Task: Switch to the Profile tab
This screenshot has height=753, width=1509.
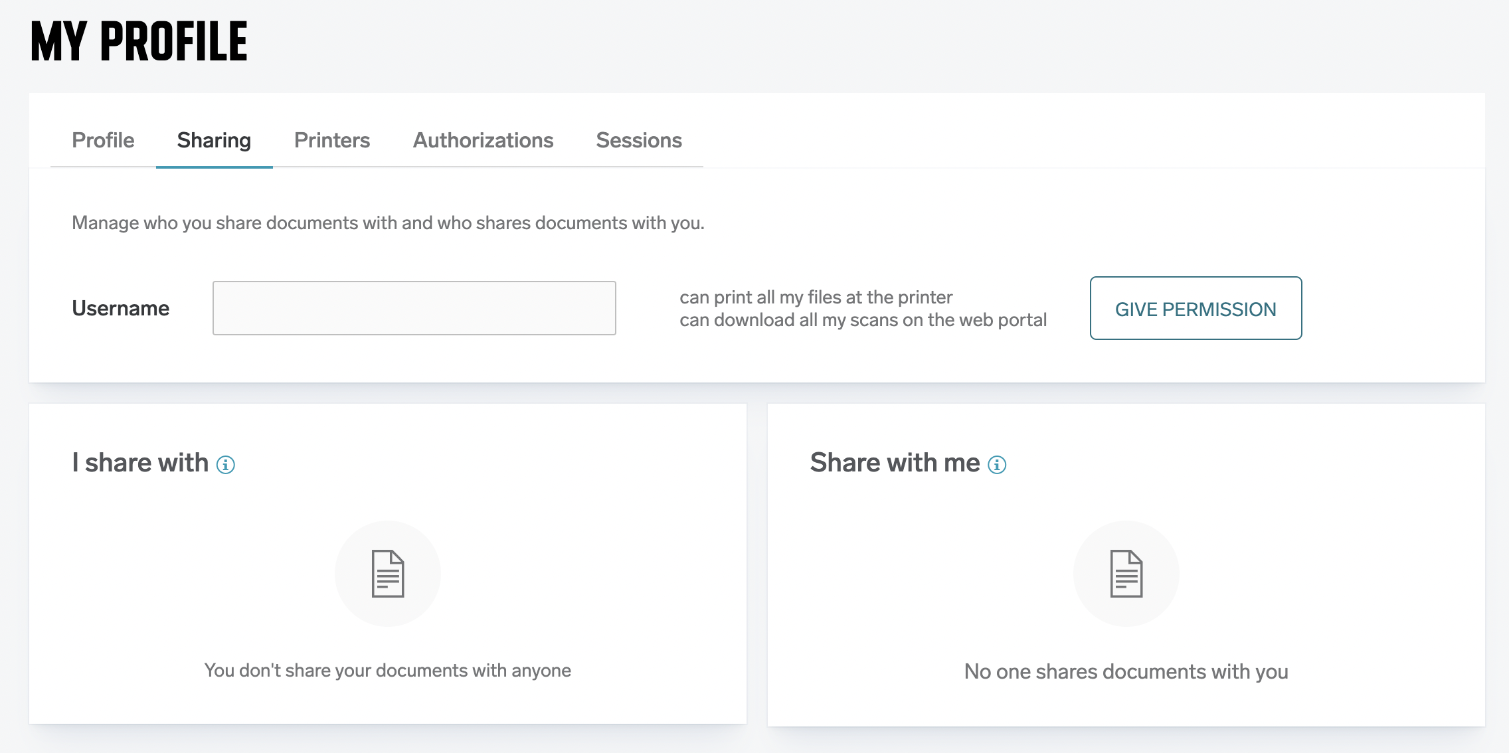Action: (x=103, y=140)
